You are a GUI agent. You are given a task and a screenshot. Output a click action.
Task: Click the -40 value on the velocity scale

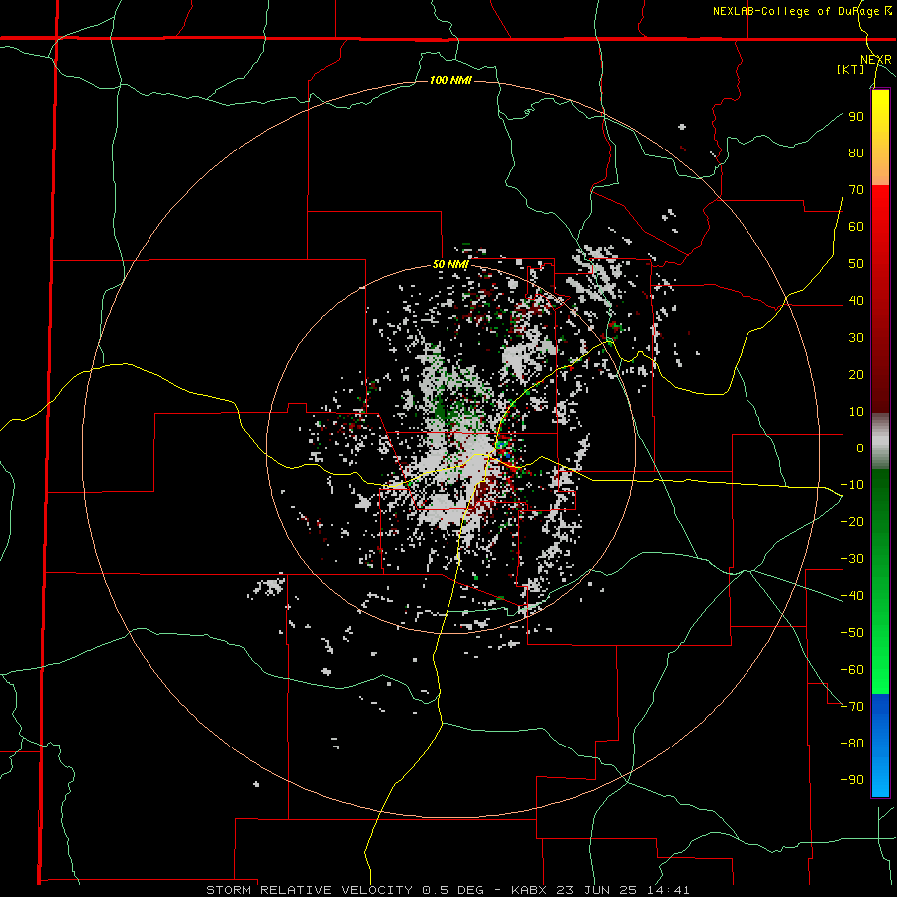[852, 596]
